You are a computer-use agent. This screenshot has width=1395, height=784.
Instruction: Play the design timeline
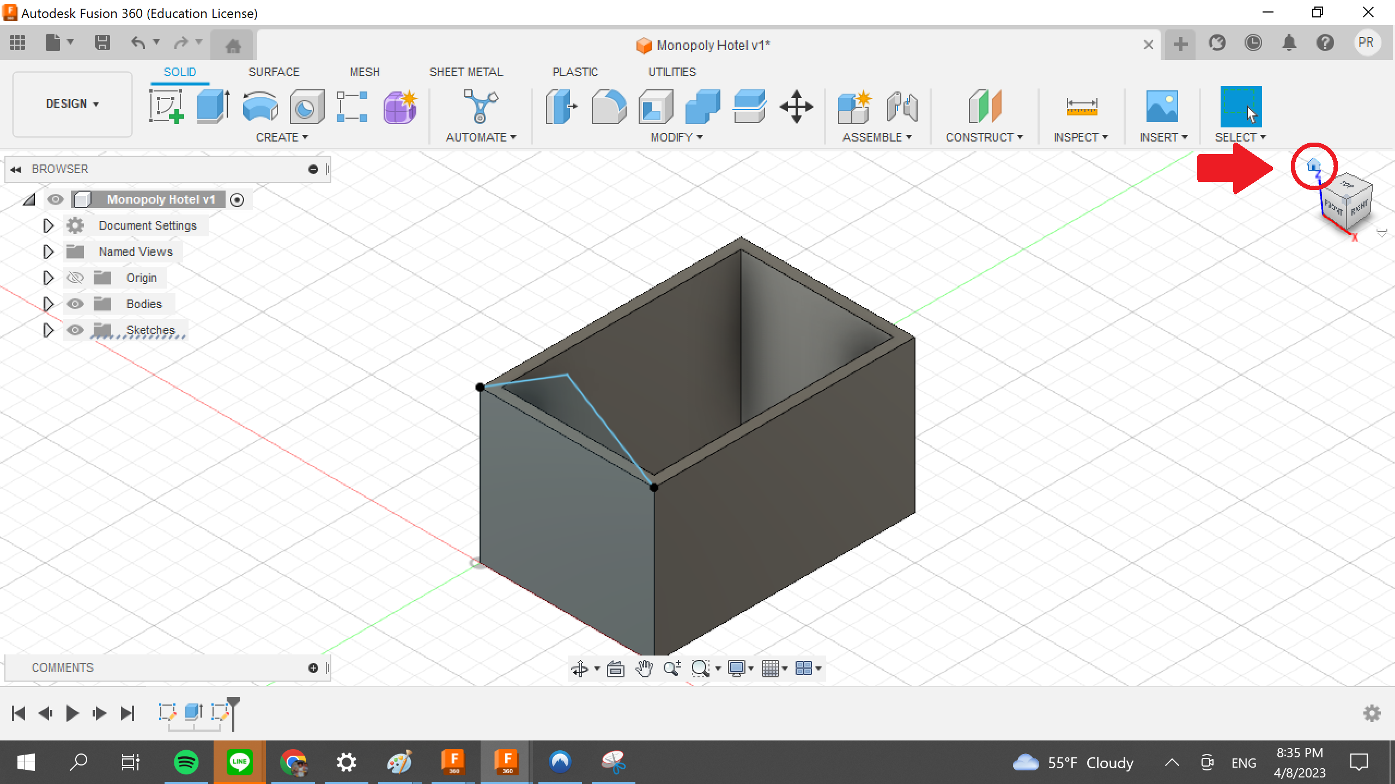pyautogui.click(x=71, y=713)
